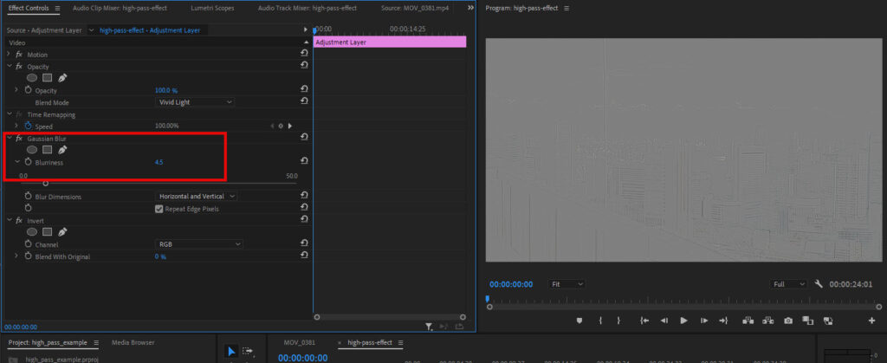Image resolution: width=887 pixels, height=363 pixels.
Task: Click the Blurriness slider handle
Action: coord(45,183)
